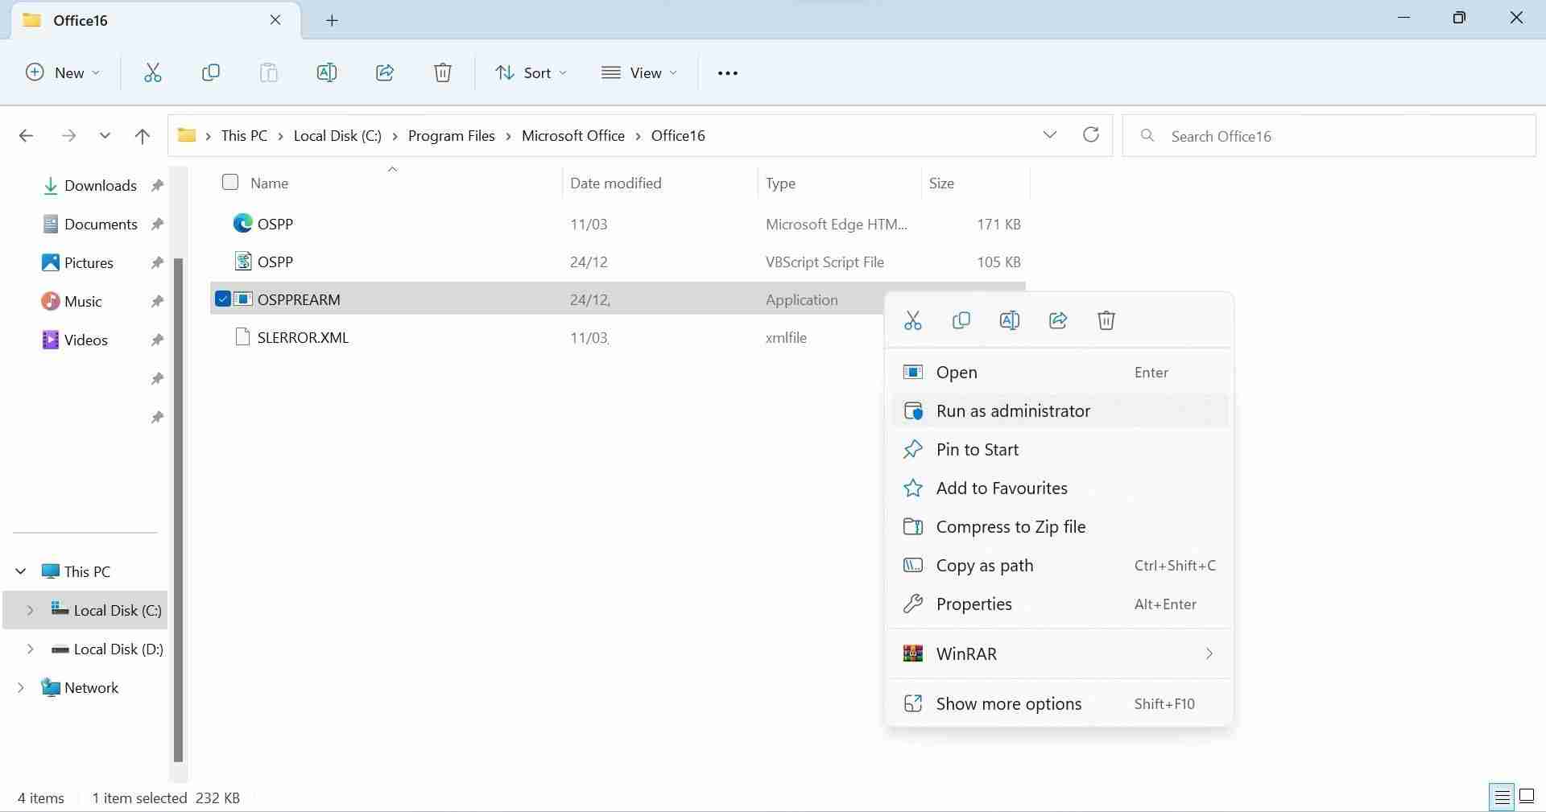This screenshot has width=1546, height=812.
Task: Select all items via the Name header checkbox
Action: [229, 182]
